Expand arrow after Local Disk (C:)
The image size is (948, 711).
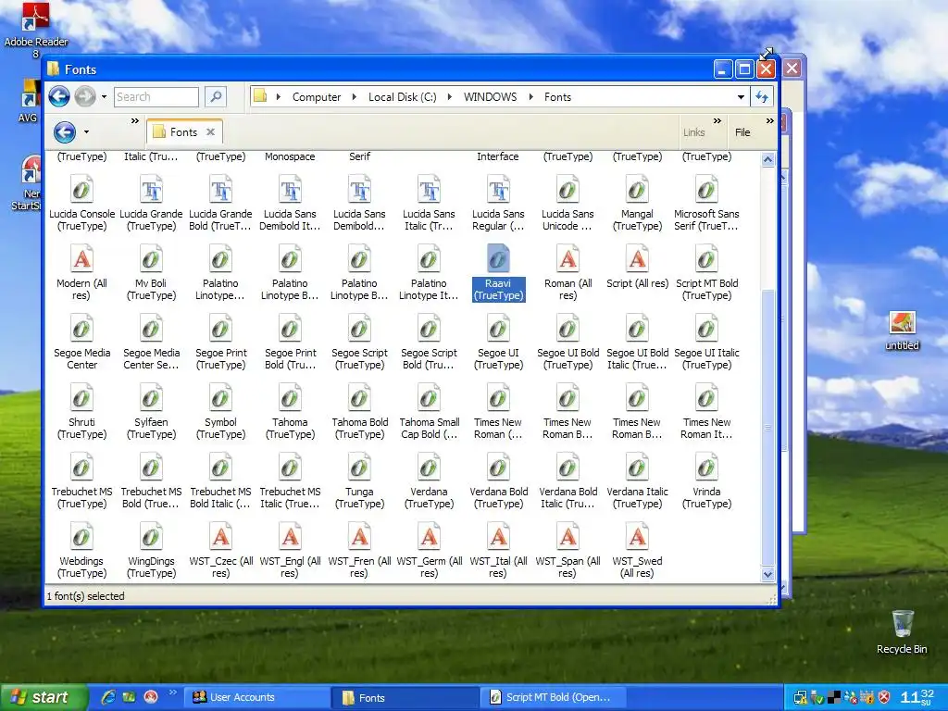[449, 96]
